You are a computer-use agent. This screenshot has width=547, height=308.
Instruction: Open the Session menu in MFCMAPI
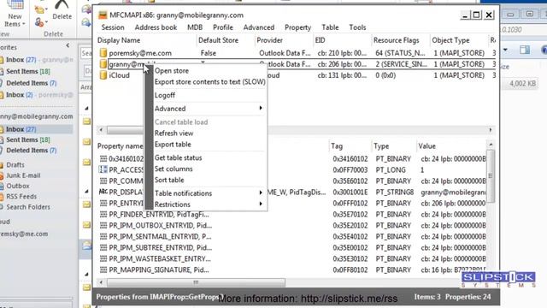click(x=113, y=27)
